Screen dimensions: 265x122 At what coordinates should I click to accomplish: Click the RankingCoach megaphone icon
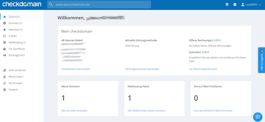(5, 55)
